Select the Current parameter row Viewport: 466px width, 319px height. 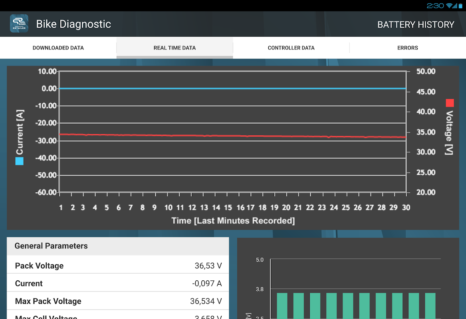click(x=118, y=284)
